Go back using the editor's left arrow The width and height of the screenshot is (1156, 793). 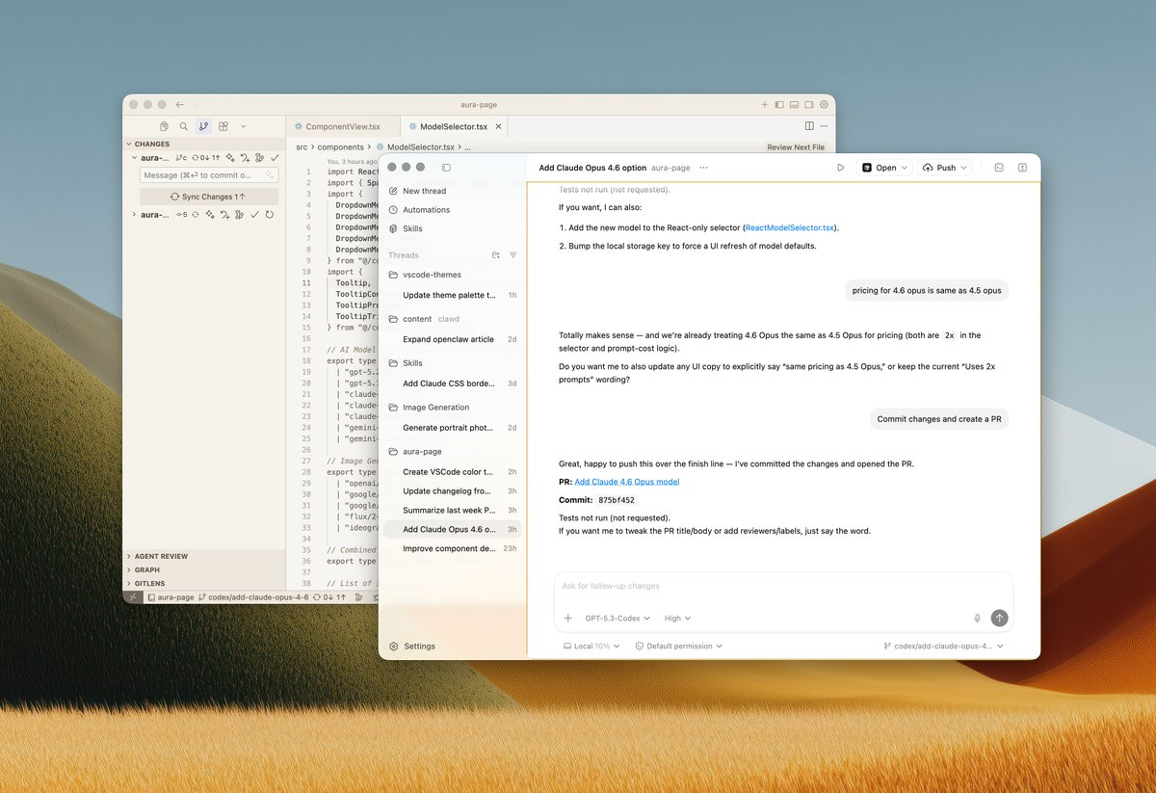179,104
